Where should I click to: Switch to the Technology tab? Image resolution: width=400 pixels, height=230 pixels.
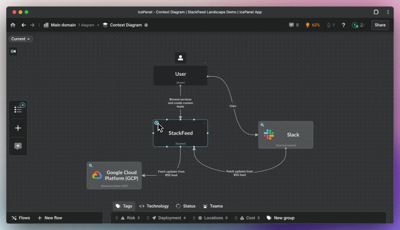point(154,206)
